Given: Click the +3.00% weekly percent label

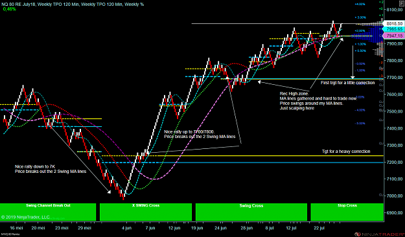Looking at the screenshot, I should click(x=361, y=17).
